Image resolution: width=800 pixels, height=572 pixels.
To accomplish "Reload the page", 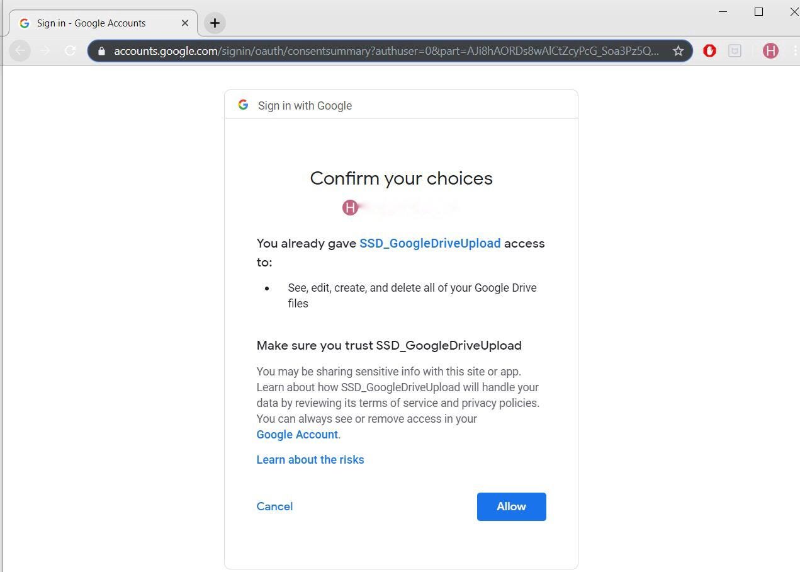I will click(70, 50).
